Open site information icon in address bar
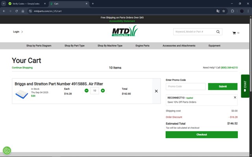The height and width of the screenshot is (157, 252). 30,11
